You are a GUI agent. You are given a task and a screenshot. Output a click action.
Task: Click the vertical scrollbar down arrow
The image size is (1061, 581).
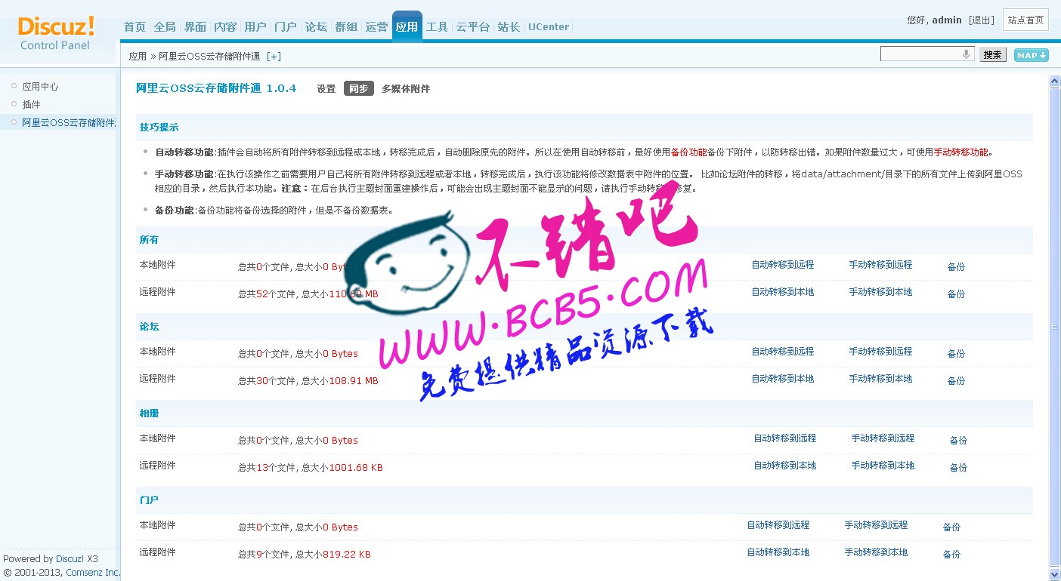click(x=1055, y=574)
